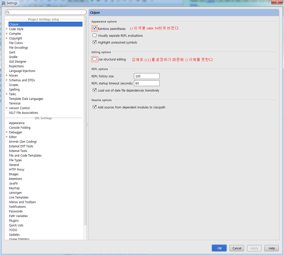Click the Cancel button
Image resolution: width=284 pixels, height=255 pixels.
[237, 248]
